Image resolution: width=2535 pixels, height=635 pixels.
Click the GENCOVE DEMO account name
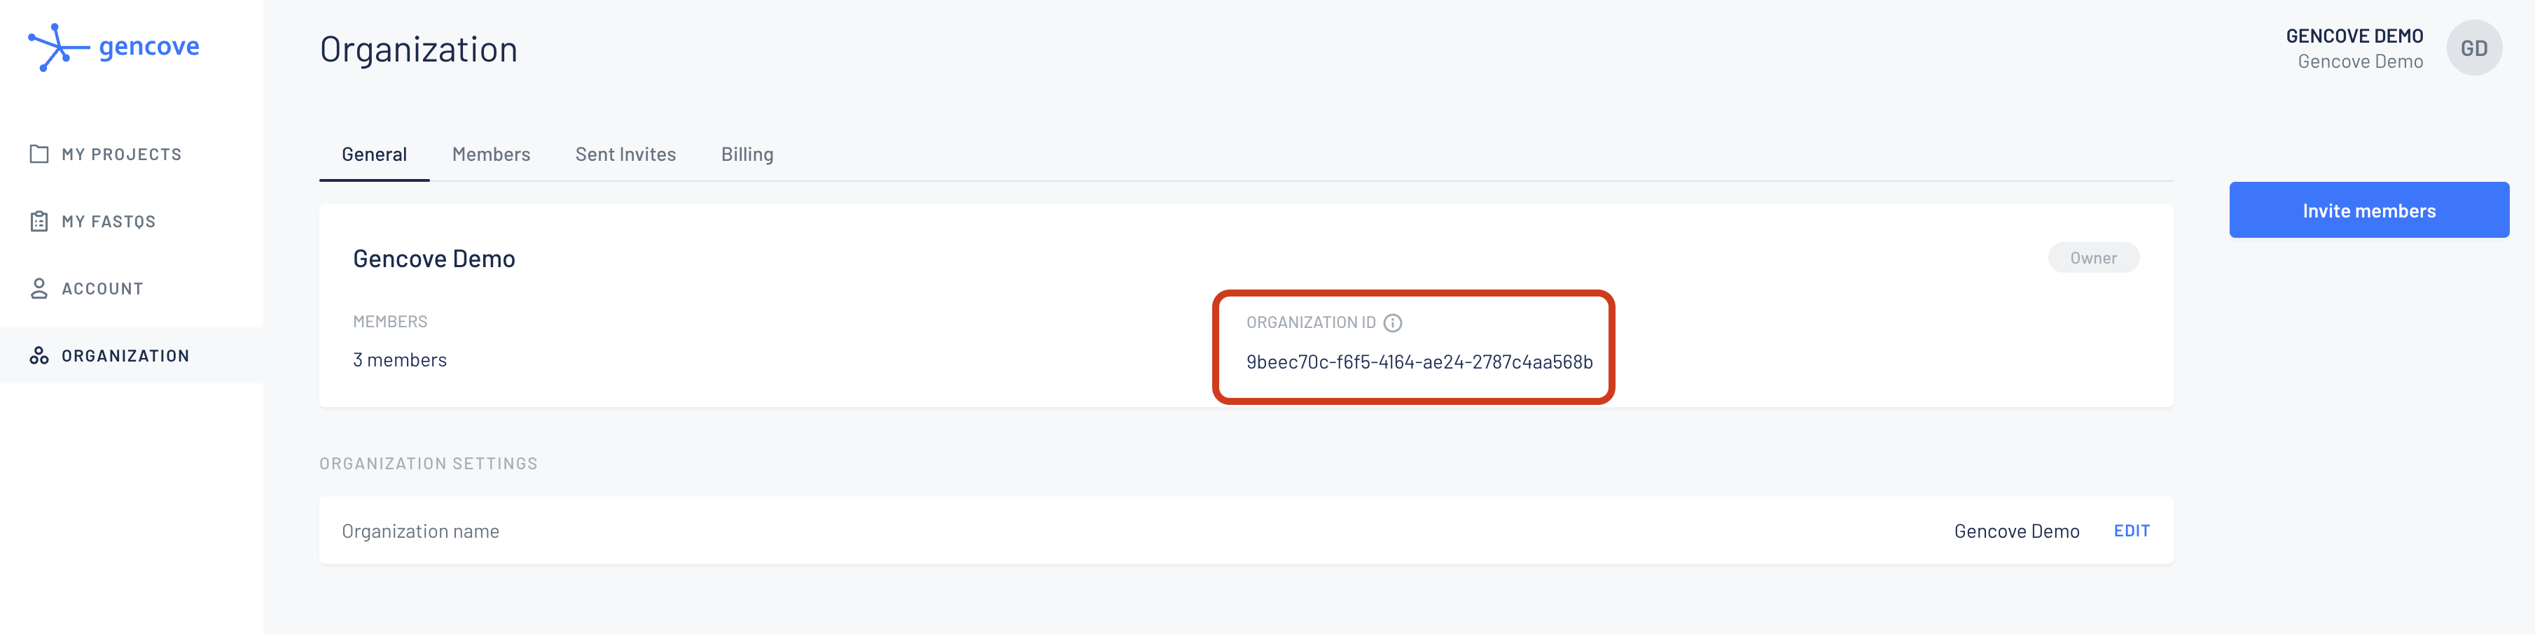click(x=2354, y=36)
